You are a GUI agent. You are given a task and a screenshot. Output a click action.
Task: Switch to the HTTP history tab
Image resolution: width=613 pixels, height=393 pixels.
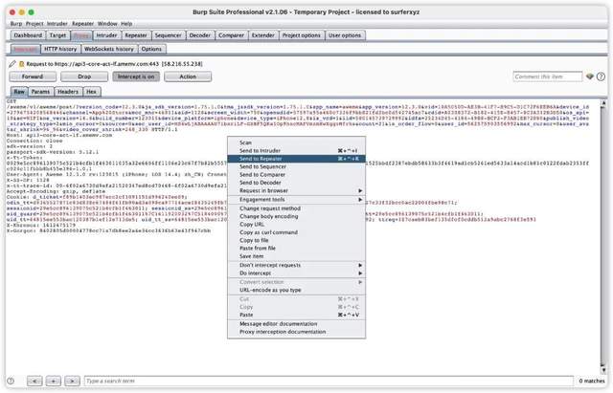pos(61,48)
